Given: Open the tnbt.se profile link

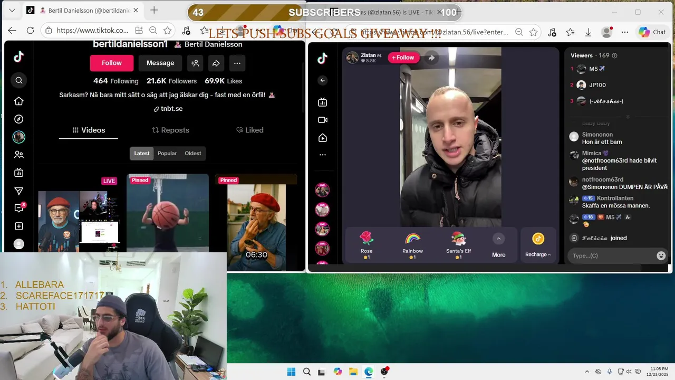Looking at the screenshot, I should pyautogui.click(x=168, y=109).
